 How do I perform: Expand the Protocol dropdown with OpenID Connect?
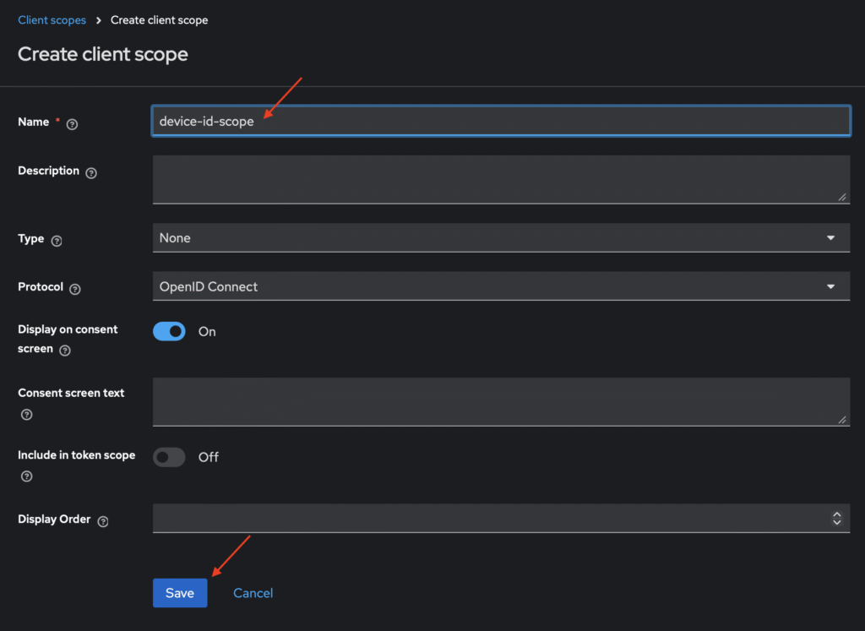point(500,287)
